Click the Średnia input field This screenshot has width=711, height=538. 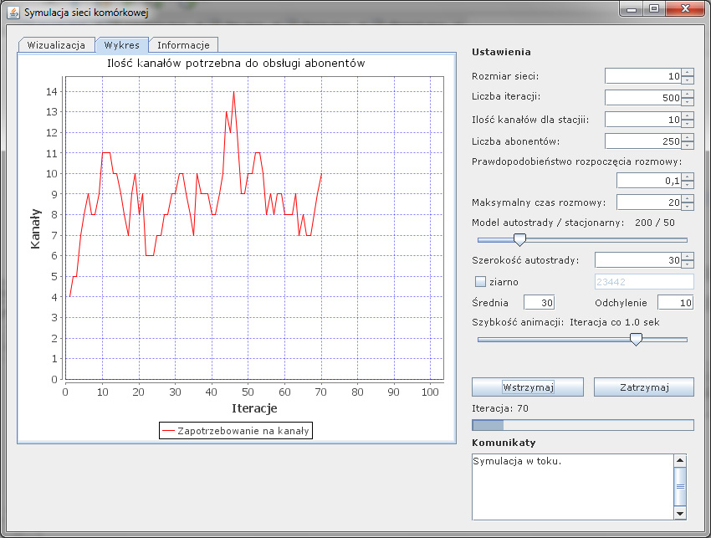point(539,302)
